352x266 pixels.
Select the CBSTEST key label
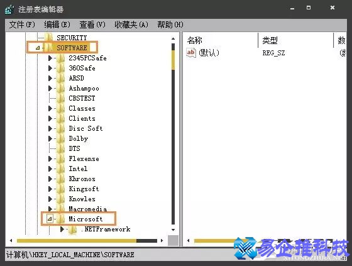pos(82,98)
